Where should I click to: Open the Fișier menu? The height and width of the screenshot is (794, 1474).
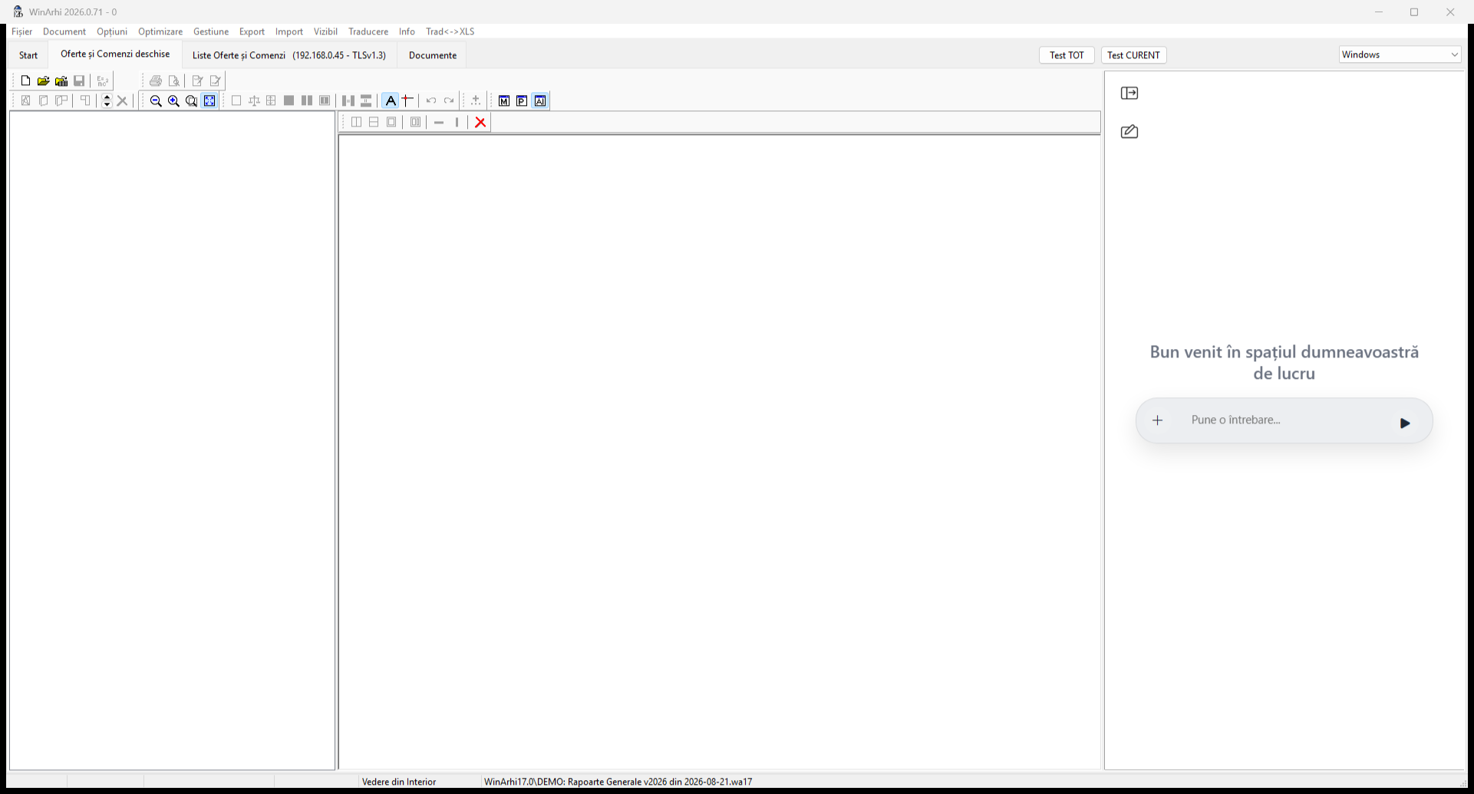point(21,31)
